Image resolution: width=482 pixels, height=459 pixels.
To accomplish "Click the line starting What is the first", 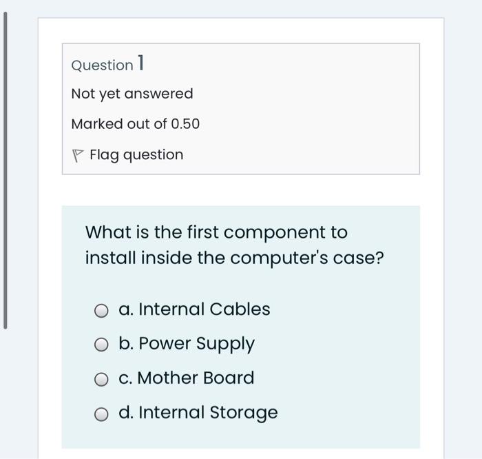I will coord(216,232).
